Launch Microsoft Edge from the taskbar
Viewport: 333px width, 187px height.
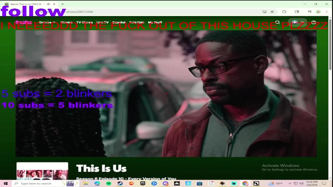click(x=97, y=183)
